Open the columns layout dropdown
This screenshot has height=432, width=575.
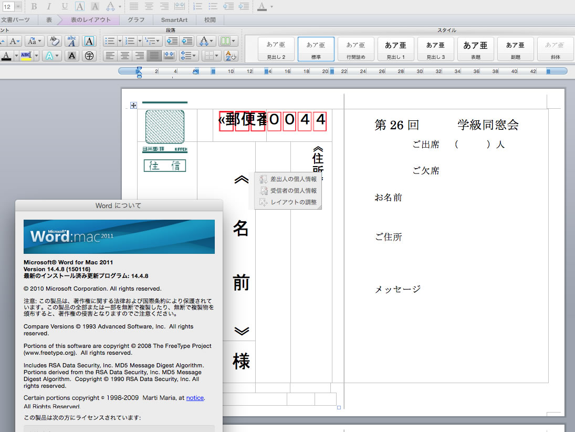(x=228, y=41)
